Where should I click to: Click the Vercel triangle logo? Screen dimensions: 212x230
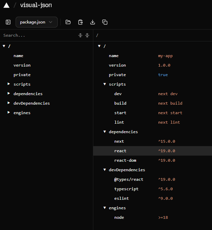pyautogui.click(x=6, y=5)
